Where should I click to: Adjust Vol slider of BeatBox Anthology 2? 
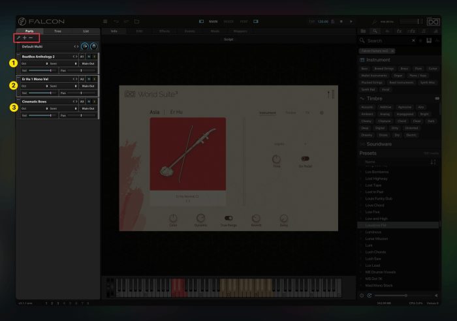point(42,70)
